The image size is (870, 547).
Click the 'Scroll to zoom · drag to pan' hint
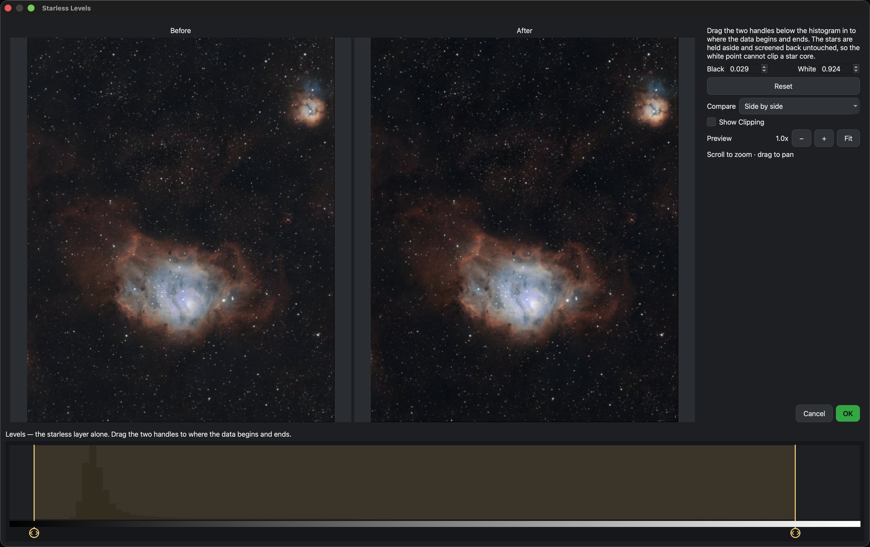tap(750, 155)
